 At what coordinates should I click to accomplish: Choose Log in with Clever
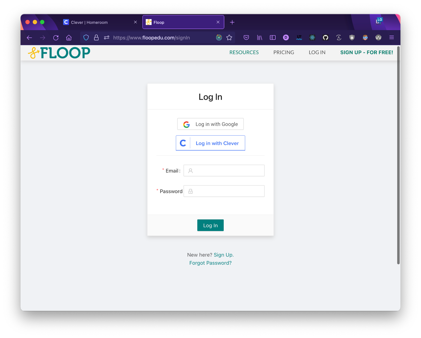tap(210, 143)
